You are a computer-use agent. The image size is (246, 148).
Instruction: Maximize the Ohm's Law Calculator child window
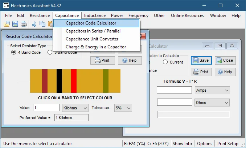pos(220,46)
